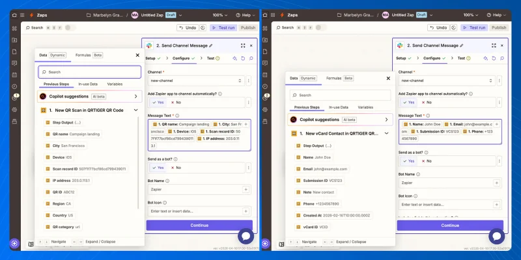521x260 pixels.
Task: Click Test run in right window
Action: [x=474, y=27]
